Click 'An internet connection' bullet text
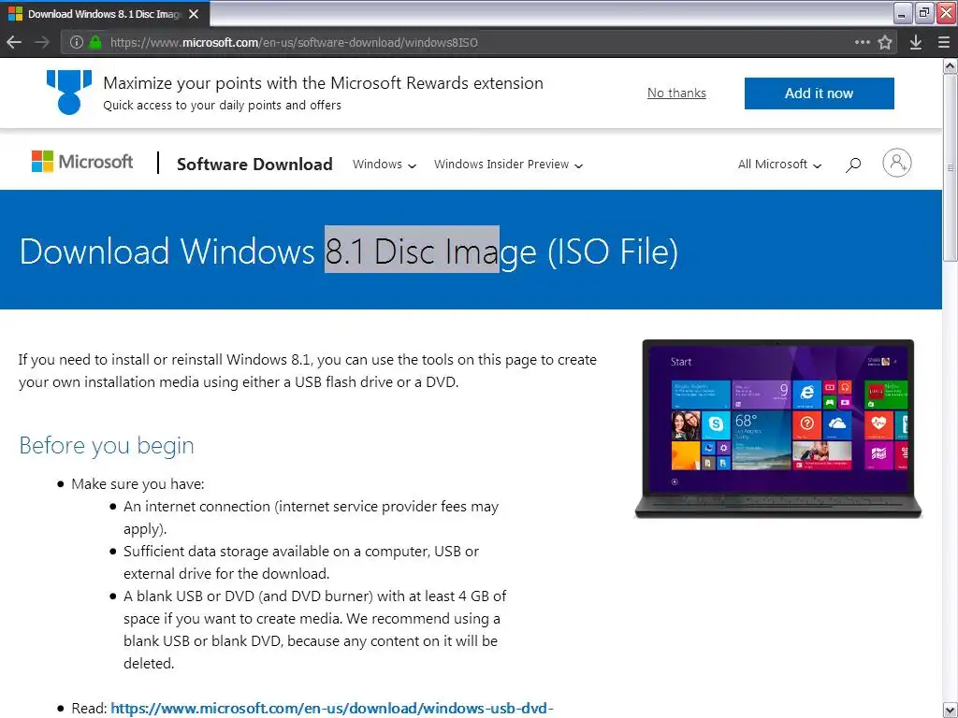958x718 pixels. [x=311, y=517]
